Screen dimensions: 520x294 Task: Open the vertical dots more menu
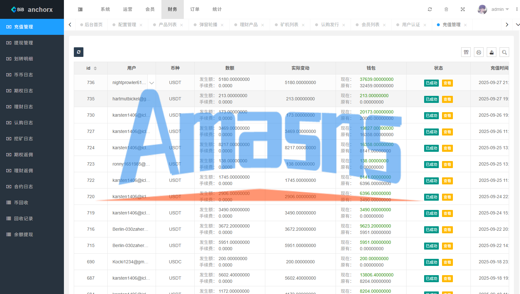[517, 9]
